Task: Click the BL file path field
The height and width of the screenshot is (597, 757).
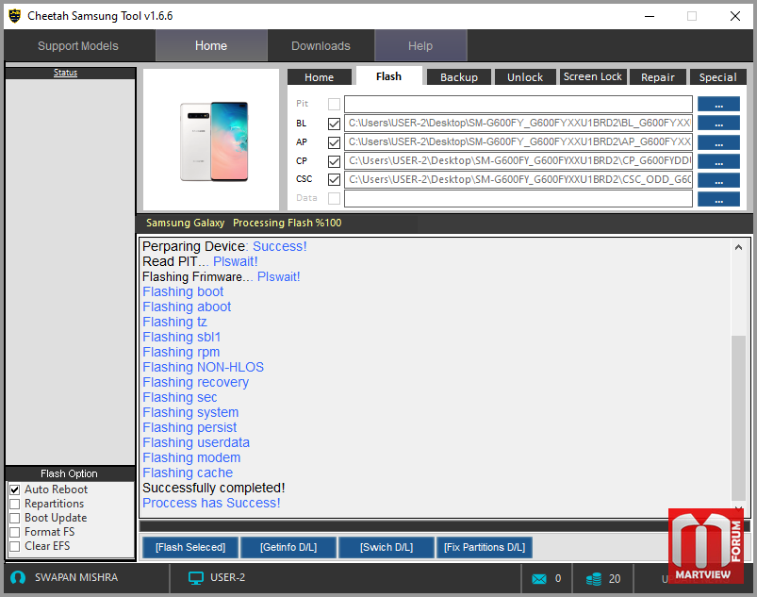Action: pos(518,123)
